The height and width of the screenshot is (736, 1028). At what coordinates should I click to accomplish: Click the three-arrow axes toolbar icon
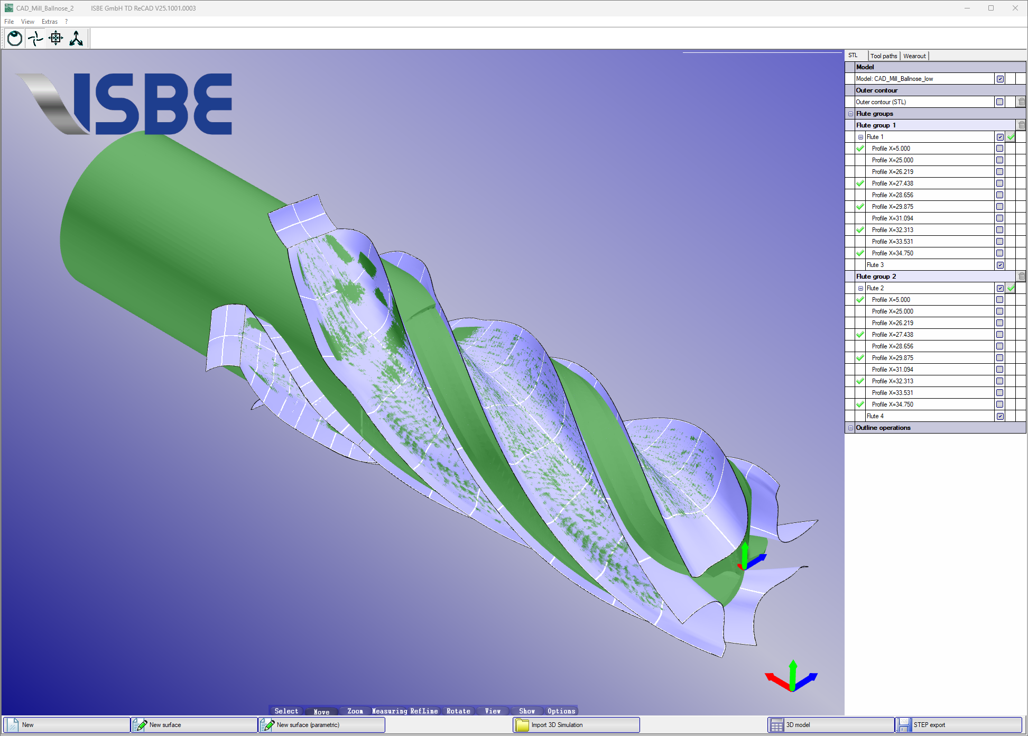point(76,38)
